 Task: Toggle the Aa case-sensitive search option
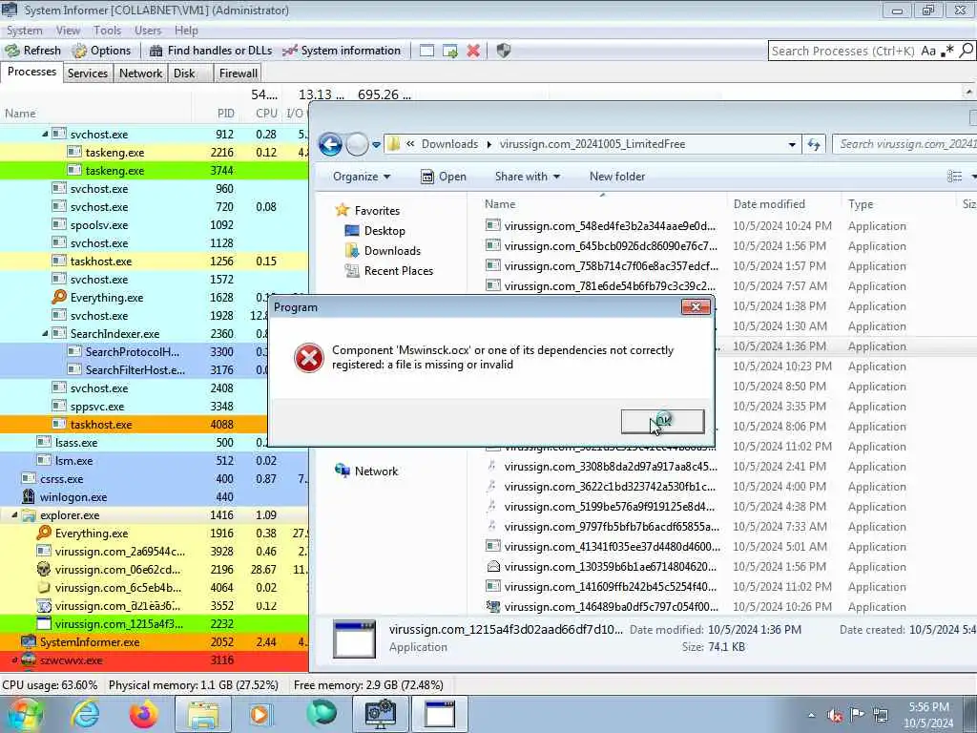point(928,52)
